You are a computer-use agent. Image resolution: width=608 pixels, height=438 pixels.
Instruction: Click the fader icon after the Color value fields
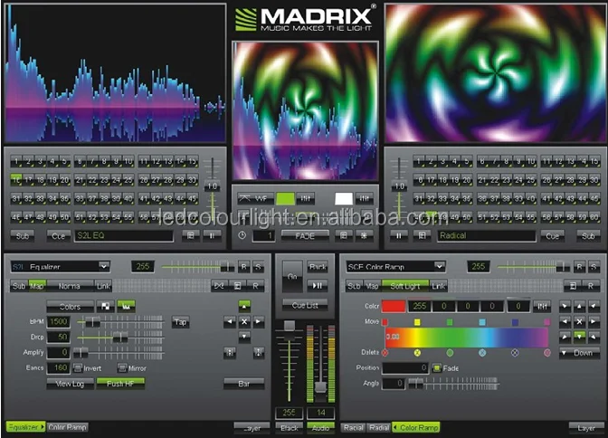[x=542, y=306]
